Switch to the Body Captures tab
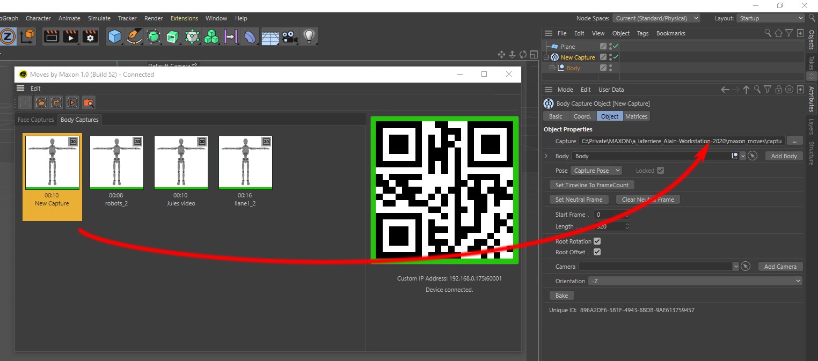The image size is (818, 361). click(79, 120)
